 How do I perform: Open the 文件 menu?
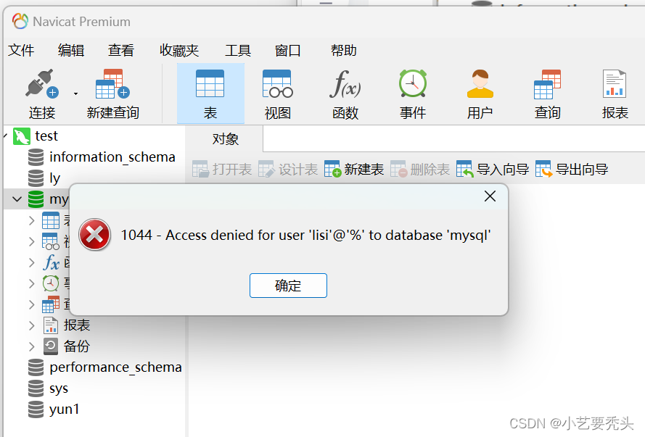(21, 51)
